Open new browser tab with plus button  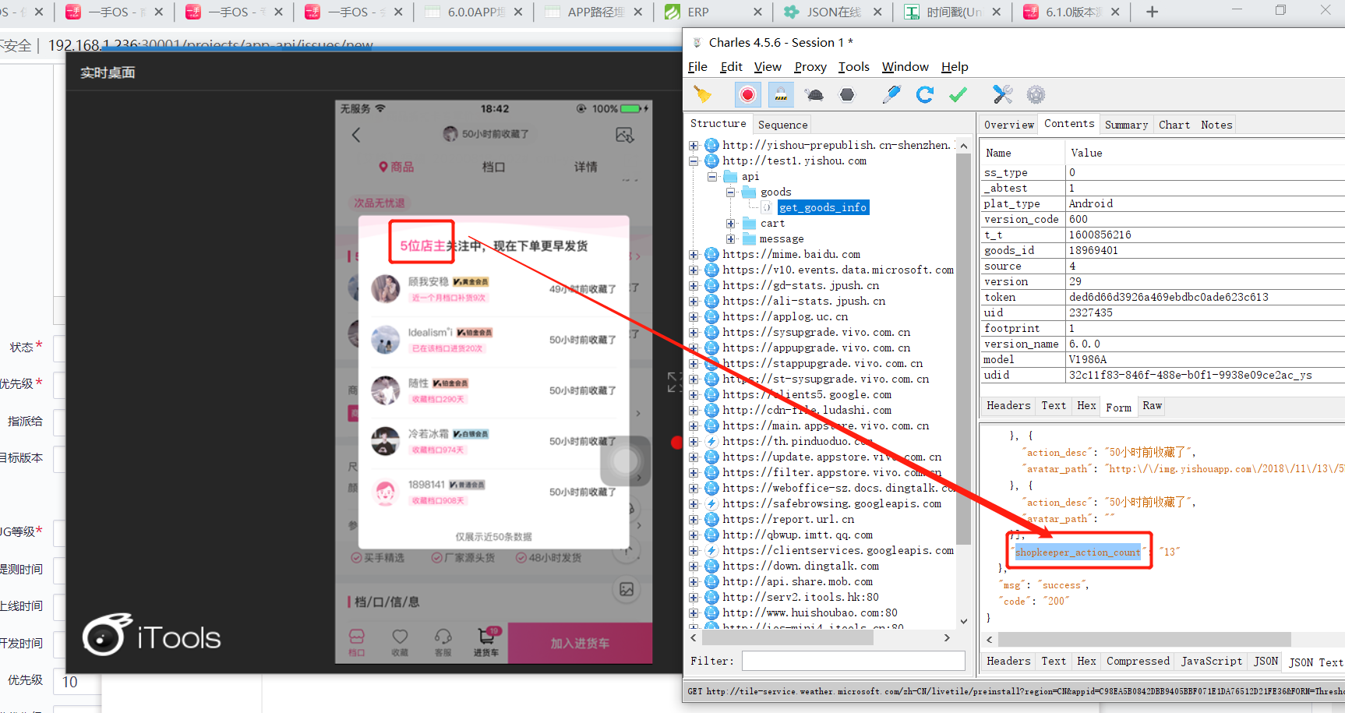1152,12
